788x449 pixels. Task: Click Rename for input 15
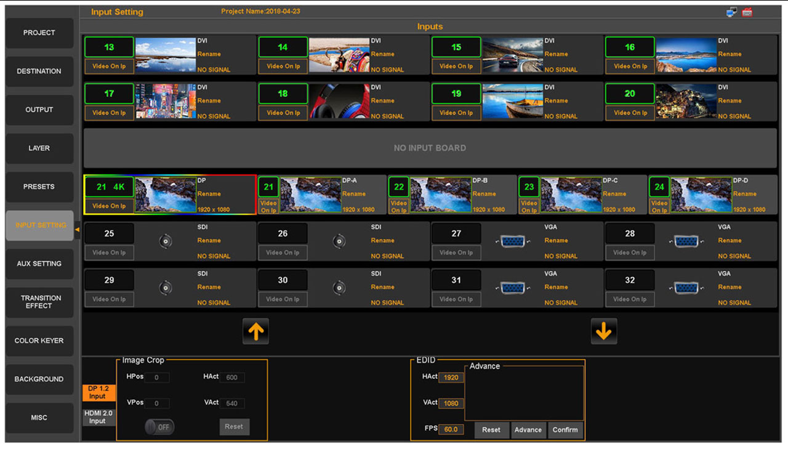pos(556,54)
